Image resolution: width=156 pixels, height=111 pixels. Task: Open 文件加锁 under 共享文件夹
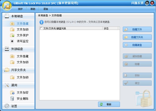22,77
